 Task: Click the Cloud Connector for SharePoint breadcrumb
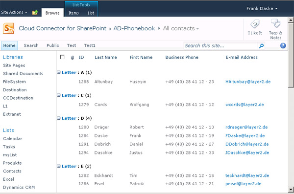(x=63, y=28)
